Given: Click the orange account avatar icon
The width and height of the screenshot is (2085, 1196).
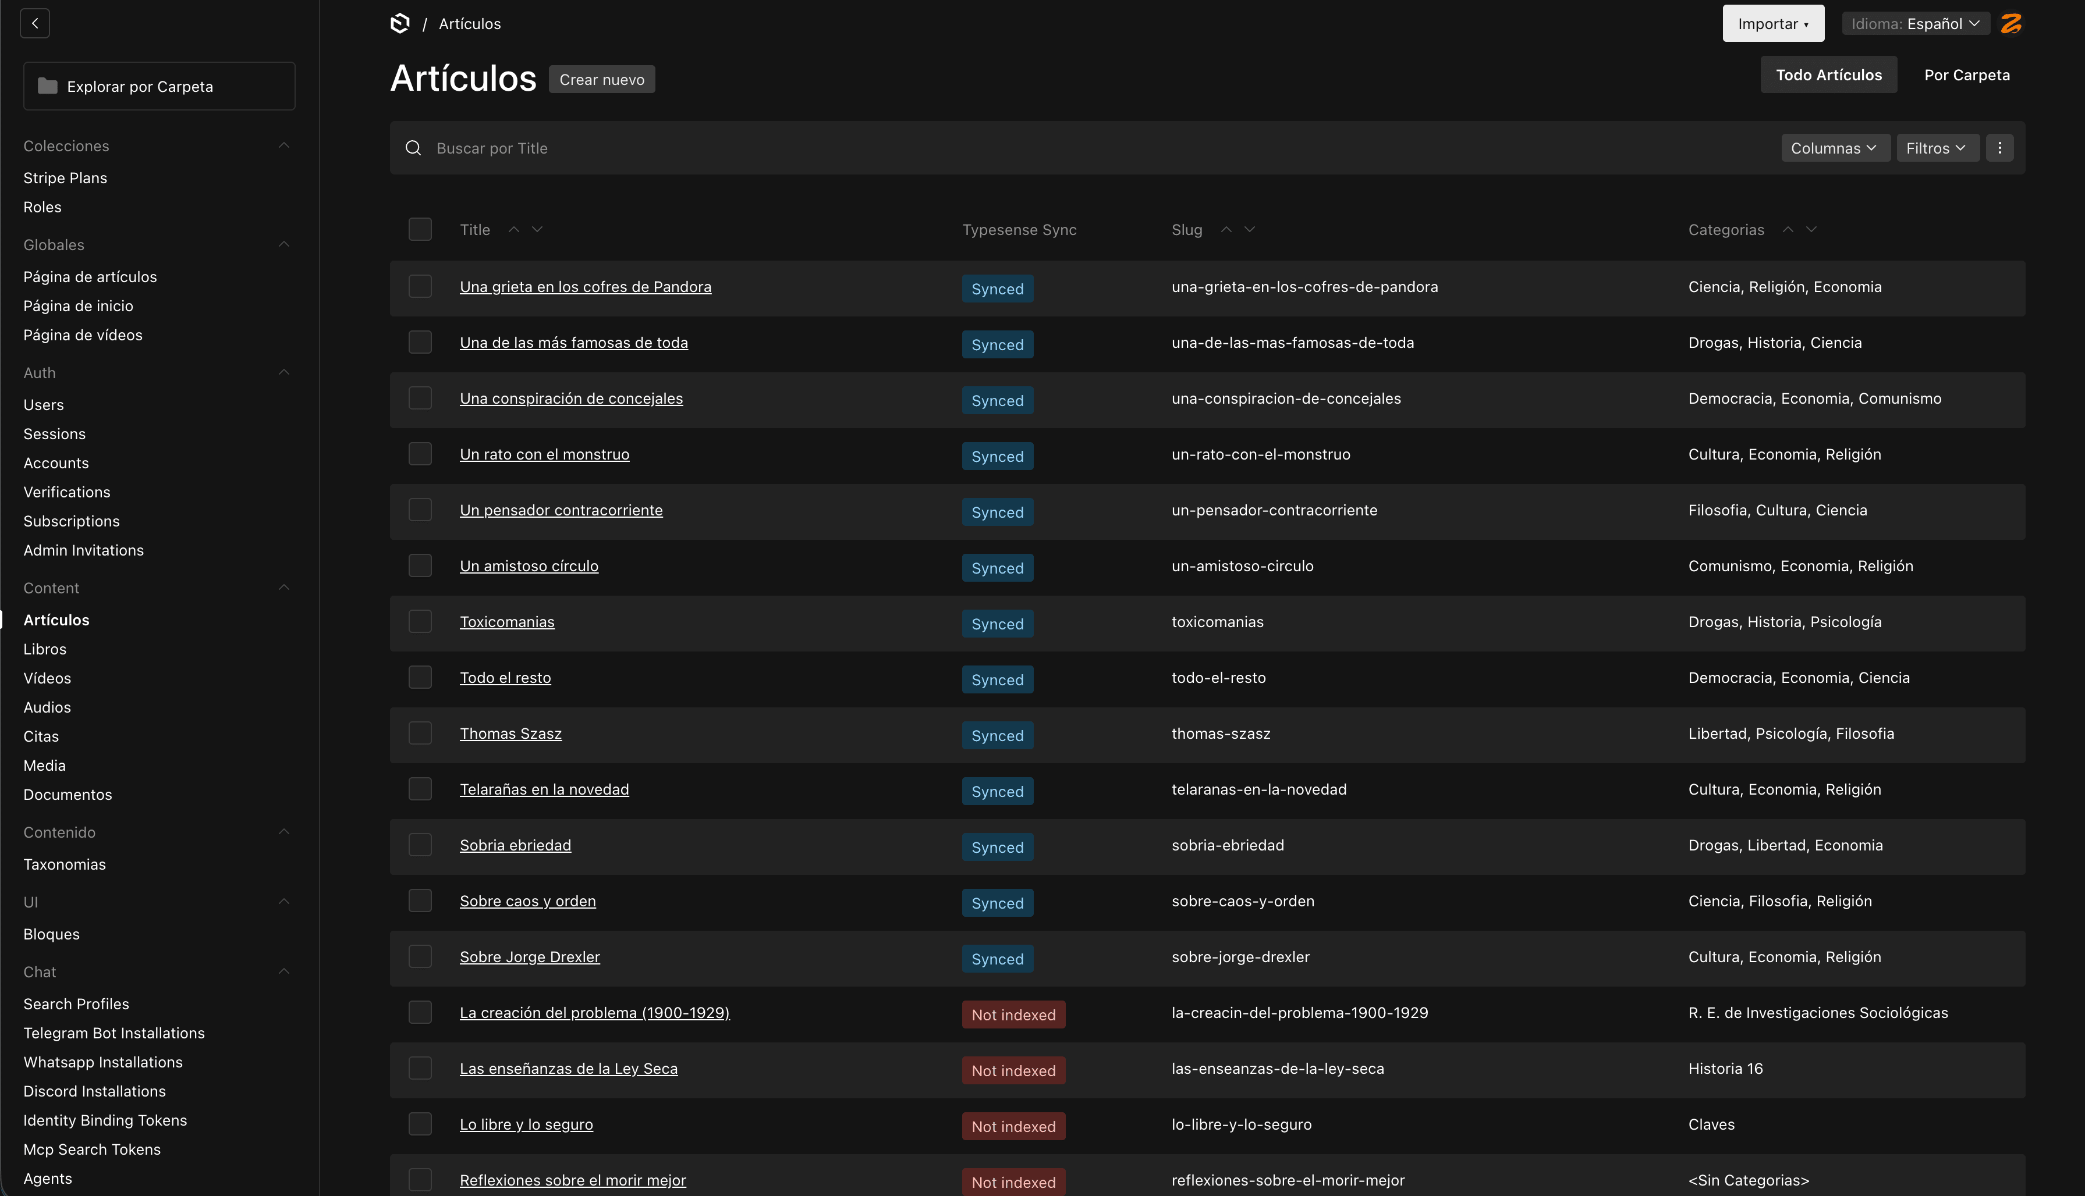Looking at the screenshot, I should click(2011, 23).
